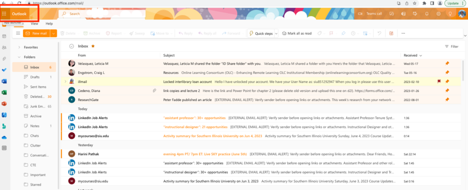Unpin the Velasquez, Leticia M message
The image size is (468, 190).
coord(447,63)
